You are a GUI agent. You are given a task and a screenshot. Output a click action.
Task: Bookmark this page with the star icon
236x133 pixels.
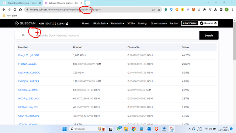click(159, 10)
